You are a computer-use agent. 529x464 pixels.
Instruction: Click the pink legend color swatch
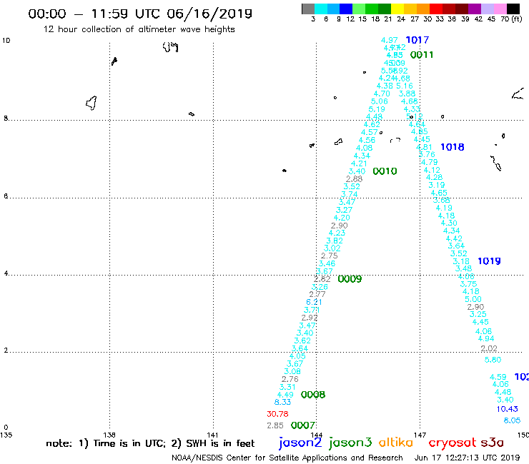click(500, 9)
